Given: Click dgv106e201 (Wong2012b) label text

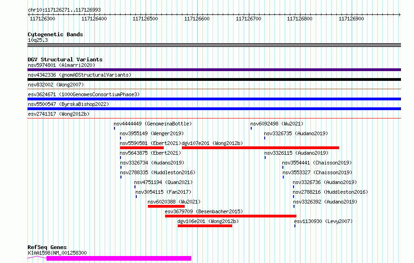Looking at the screenshot, I should click(208, 221).
